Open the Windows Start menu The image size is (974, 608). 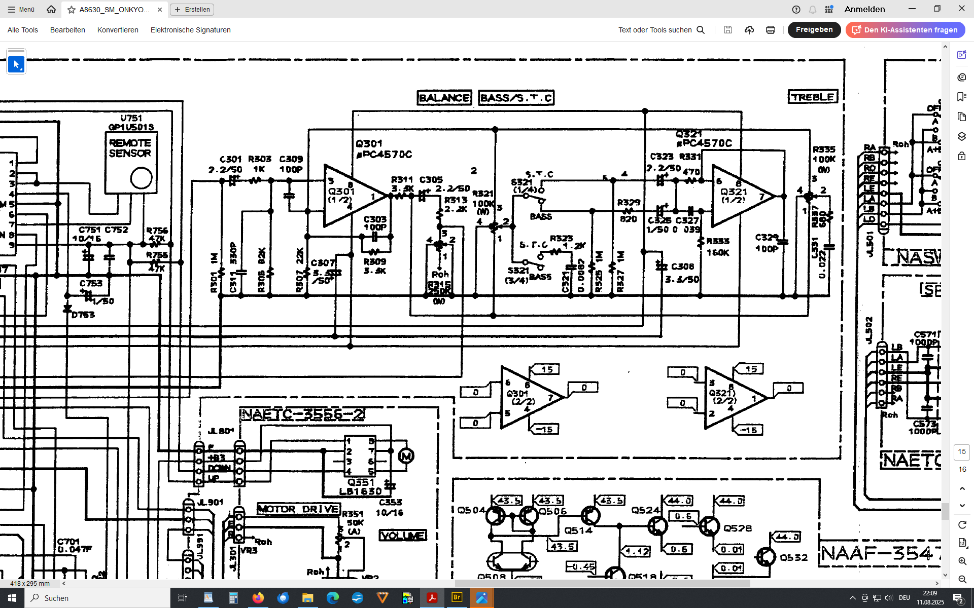click(12, 598)
